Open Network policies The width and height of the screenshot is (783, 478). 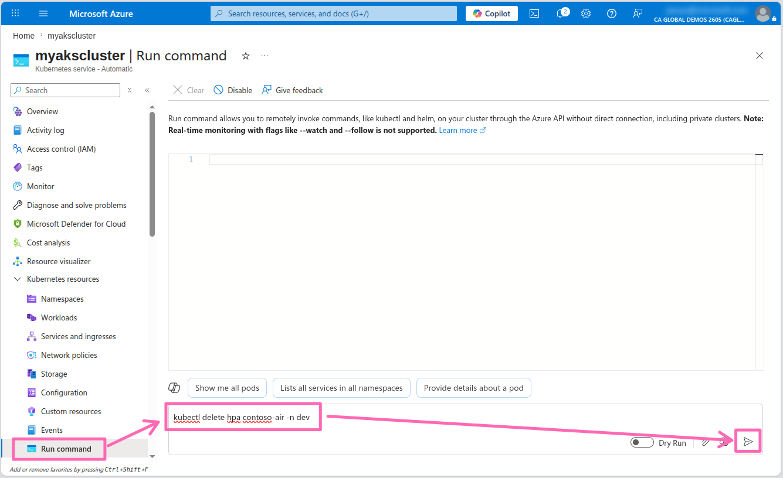tap(69, 355)
